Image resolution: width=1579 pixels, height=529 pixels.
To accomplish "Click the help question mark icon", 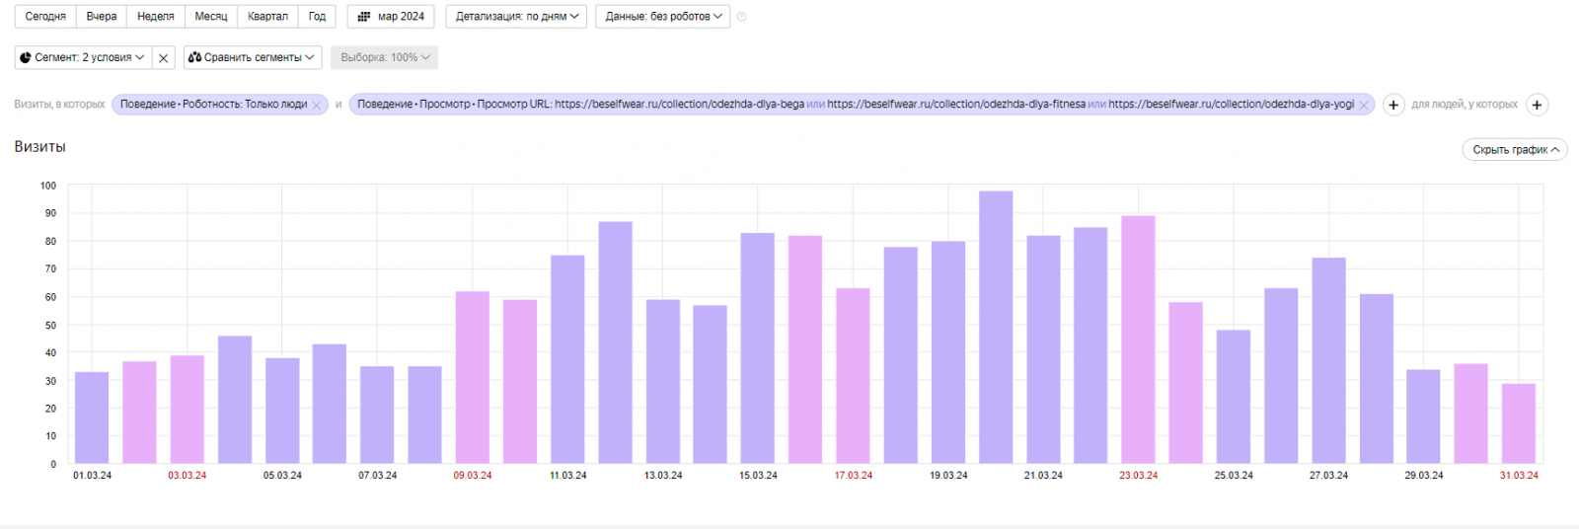I will tap(742, 17).
